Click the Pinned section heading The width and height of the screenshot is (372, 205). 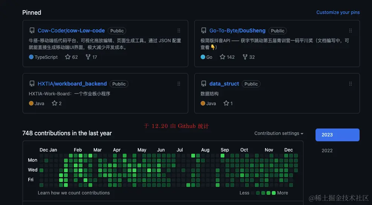click(x=32, y=12)
